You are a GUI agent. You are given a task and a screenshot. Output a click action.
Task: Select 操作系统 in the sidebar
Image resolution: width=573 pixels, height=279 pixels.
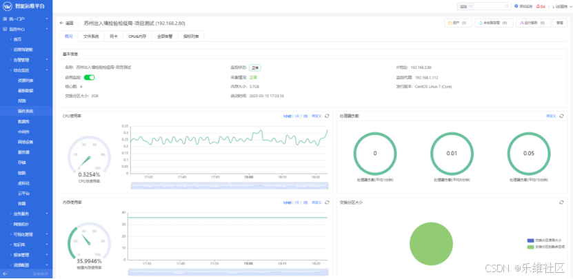pyautogui.click(x=26, y=111)
